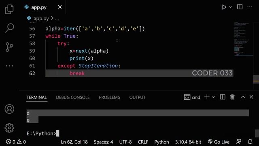The height and width of the screenshot is (146, 259).
Task: Click app.py in the breadcrumb path
Action: coord(41,19)
